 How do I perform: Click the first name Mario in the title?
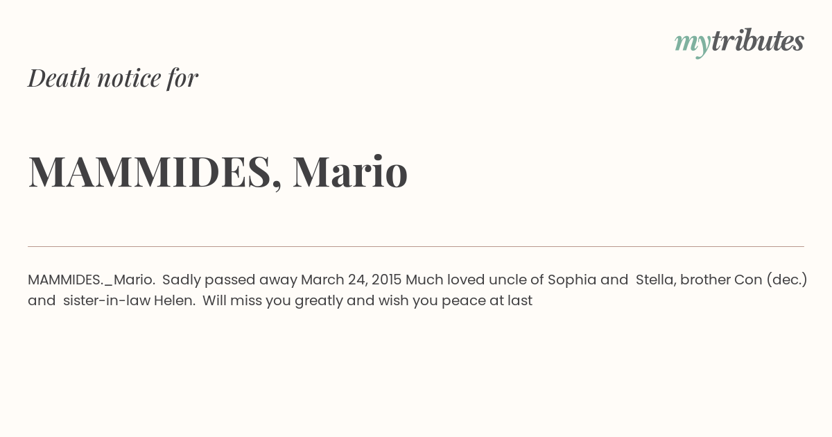point(350,171)
